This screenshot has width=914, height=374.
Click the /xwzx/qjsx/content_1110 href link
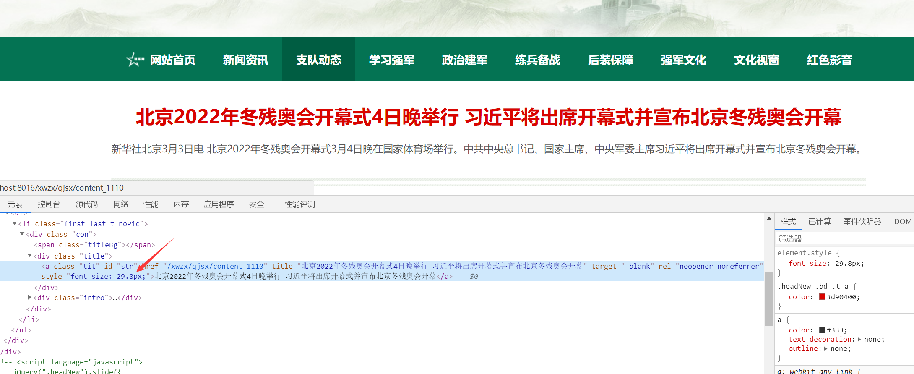coord(215,266)
